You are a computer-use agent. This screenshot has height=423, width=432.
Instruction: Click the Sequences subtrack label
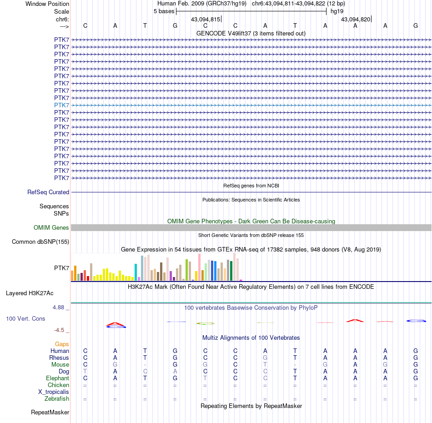tap(54, 206)
